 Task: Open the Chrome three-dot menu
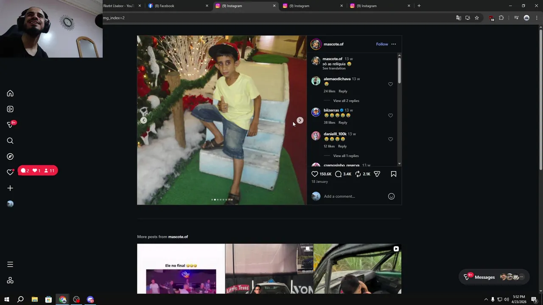[x=537, y=18]
